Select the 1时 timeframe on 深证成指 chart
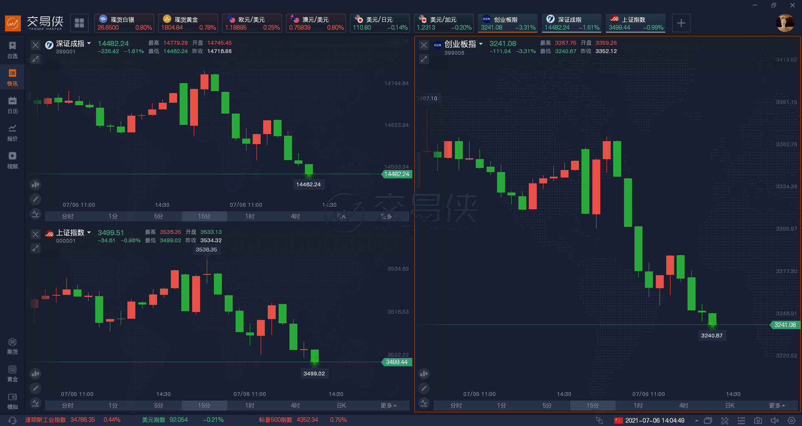The image size is (802, 426). coord(250,216)
